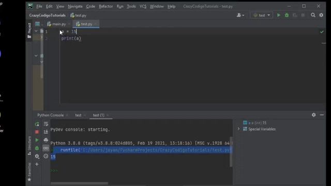The height and width of the screenshot is (186, 331).
Task: Open the Structure tool window
Action: tap(29, 146)
